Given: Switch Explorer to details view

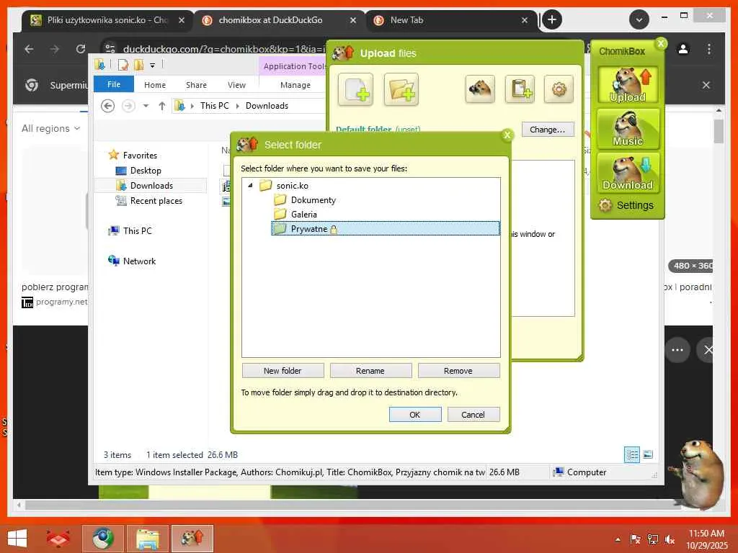Looking at the screenshot, I should (631, 455).
